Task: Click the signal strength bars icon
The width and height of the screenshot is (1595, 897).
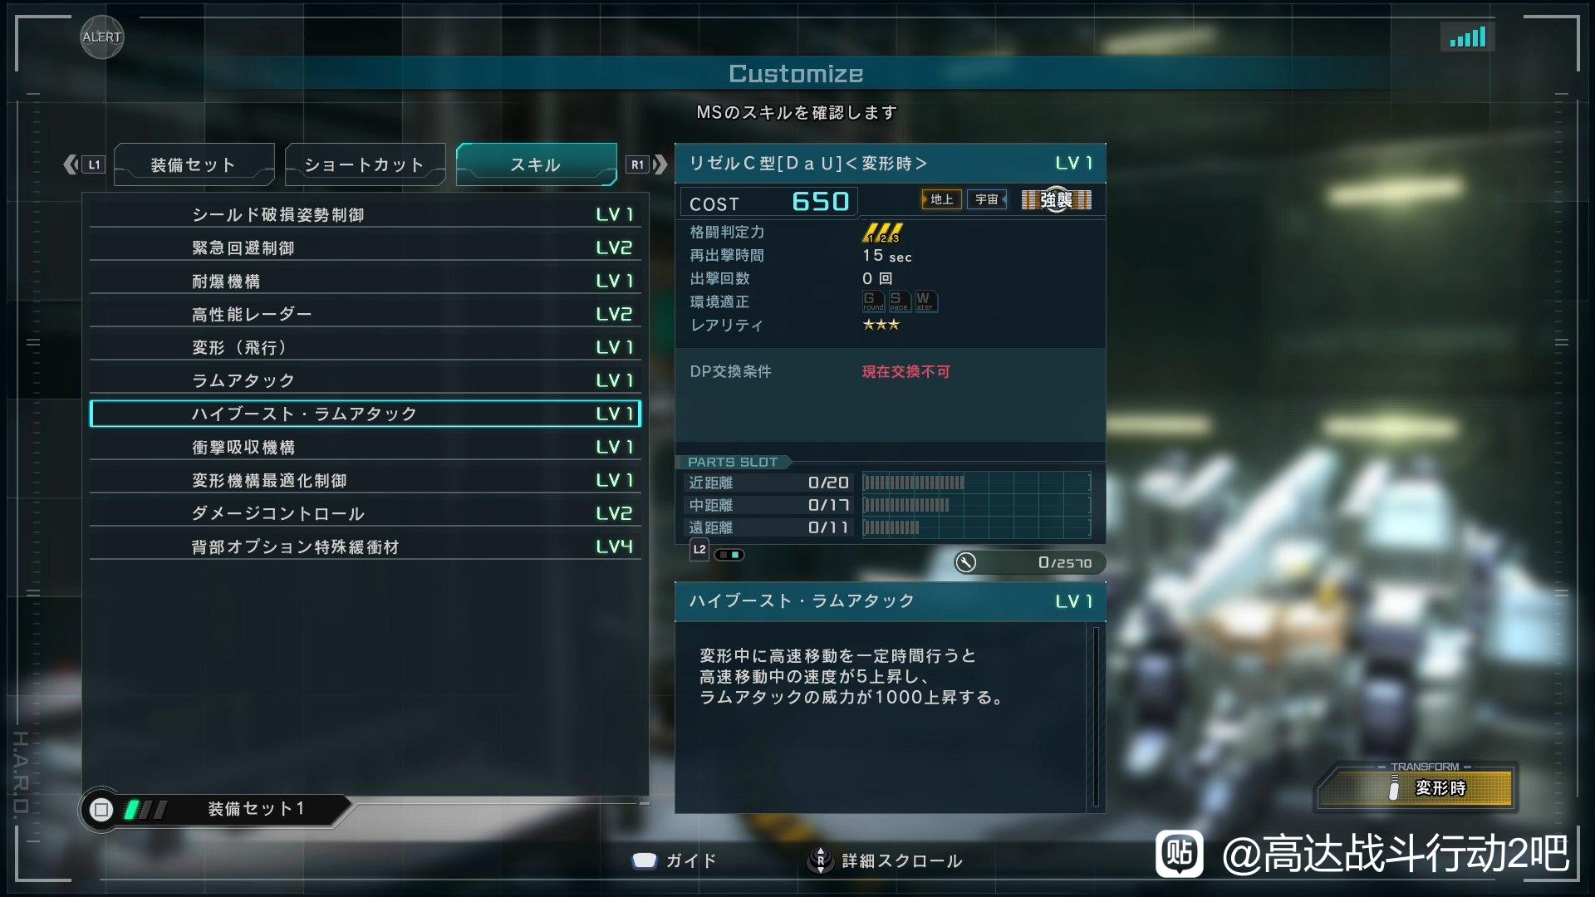Action: click(1467, 37)
